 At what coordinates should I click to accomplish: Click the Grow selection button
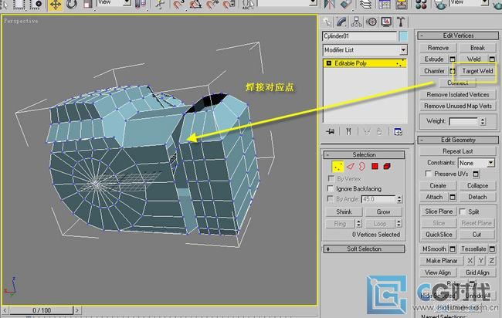tap(383, 211)
